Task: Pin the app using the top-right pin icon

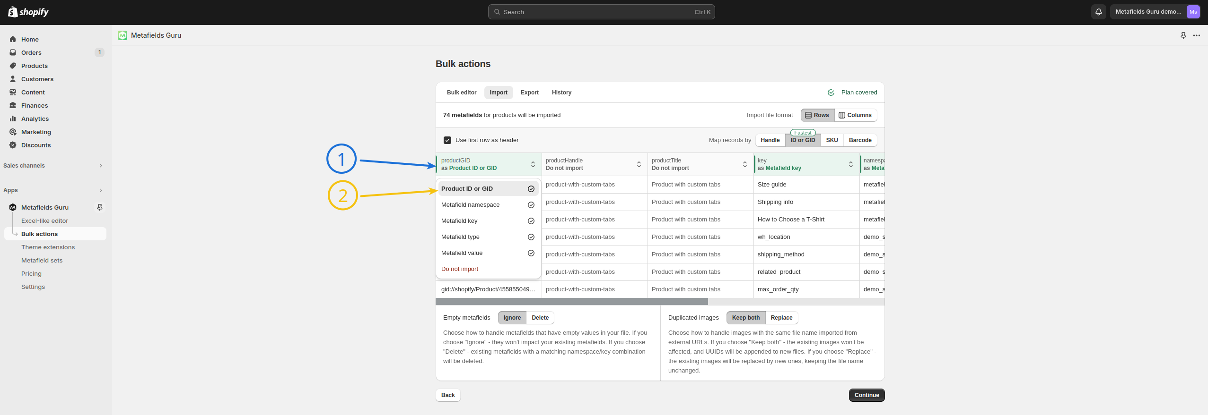Action: point(1183,35)
